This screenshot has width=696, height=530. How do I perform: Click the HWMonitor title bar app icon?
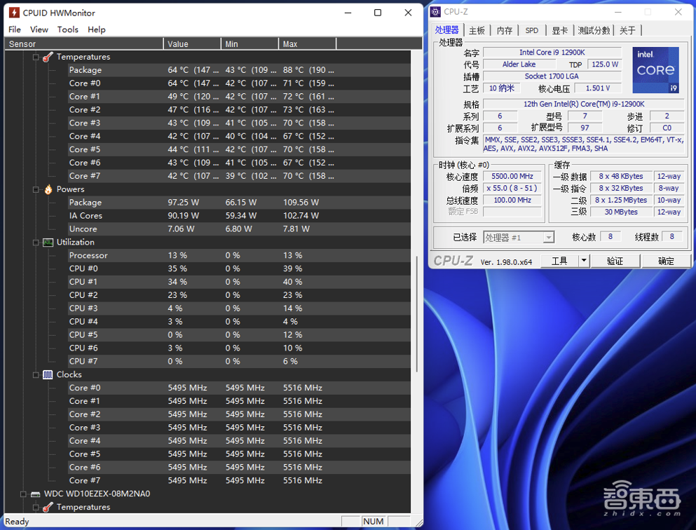[x=13, y=13]
